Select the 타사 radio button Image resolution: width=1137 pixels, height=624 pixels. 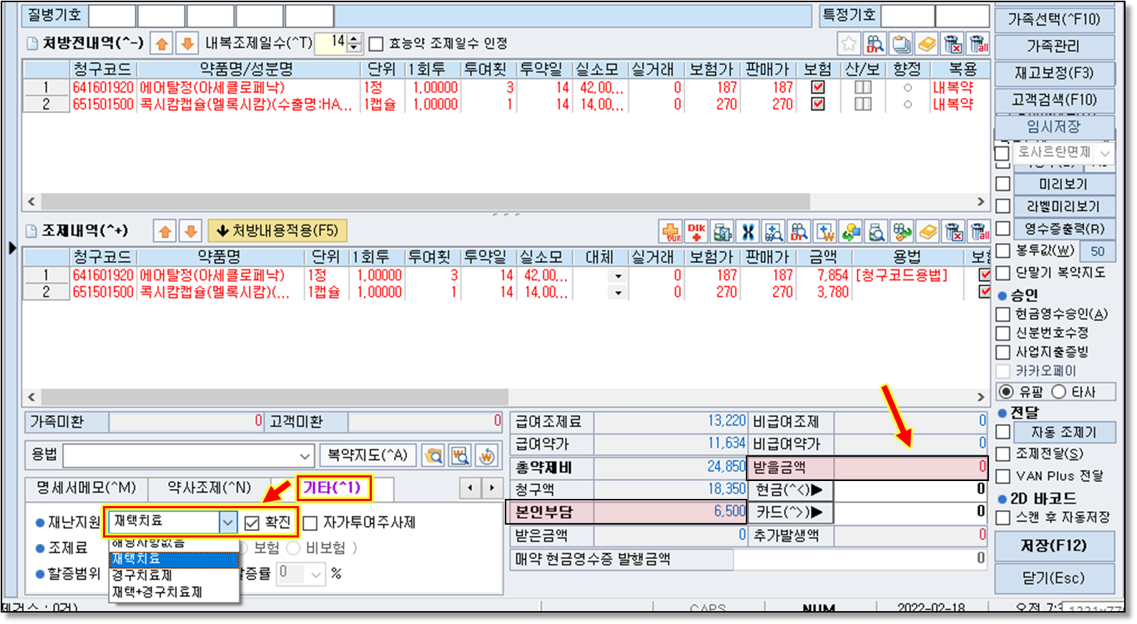click(1059, 392)
